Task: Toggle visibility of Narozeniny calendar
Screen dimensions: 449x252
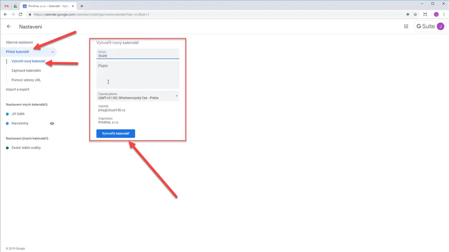Action: point(52,123)
